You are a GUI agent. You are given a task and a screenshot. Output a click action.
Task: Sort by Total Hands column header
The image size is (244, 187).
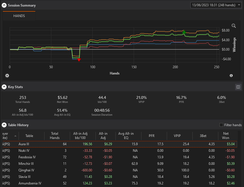[55, 136]
